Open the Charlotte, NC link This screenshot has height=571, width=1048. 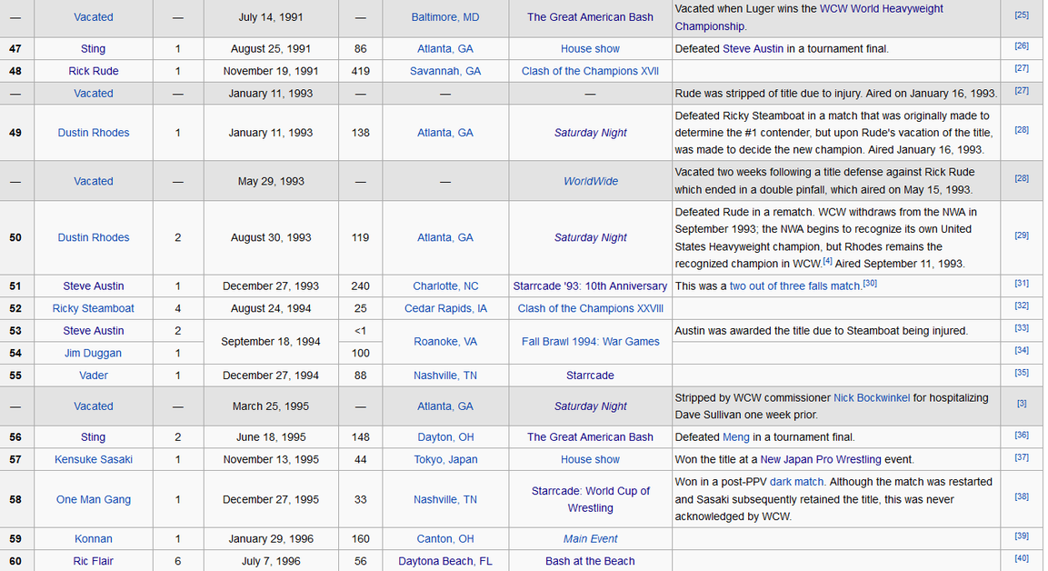point(445,286)
